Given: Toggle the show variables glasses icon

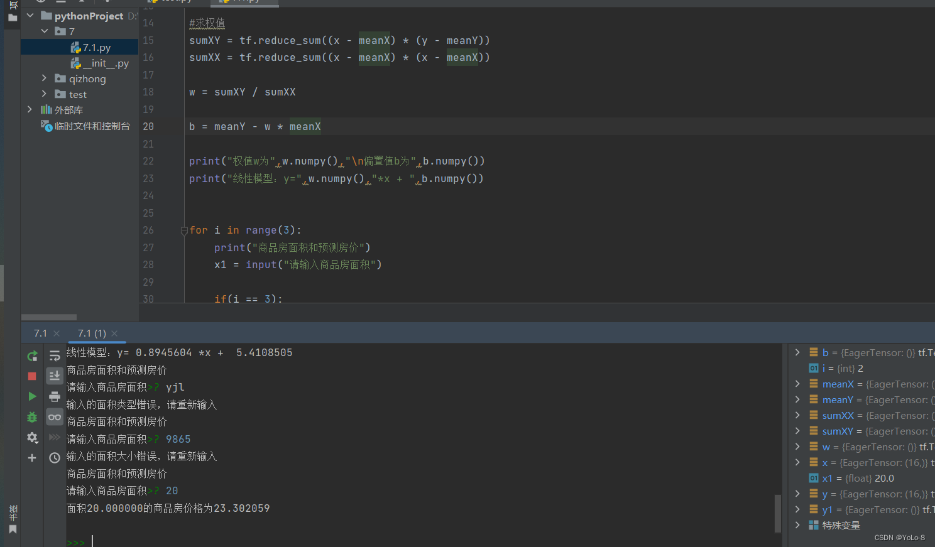Looking at the screenshot, I should (55, 417).
